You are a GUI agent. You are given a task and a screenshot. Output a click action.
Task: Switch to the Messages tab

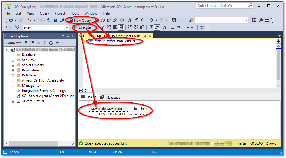[110, 97]
